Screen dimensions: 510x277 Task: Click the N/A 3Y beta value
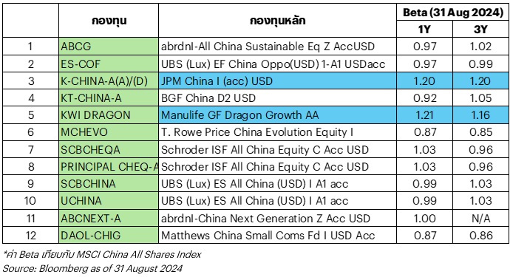480,218
